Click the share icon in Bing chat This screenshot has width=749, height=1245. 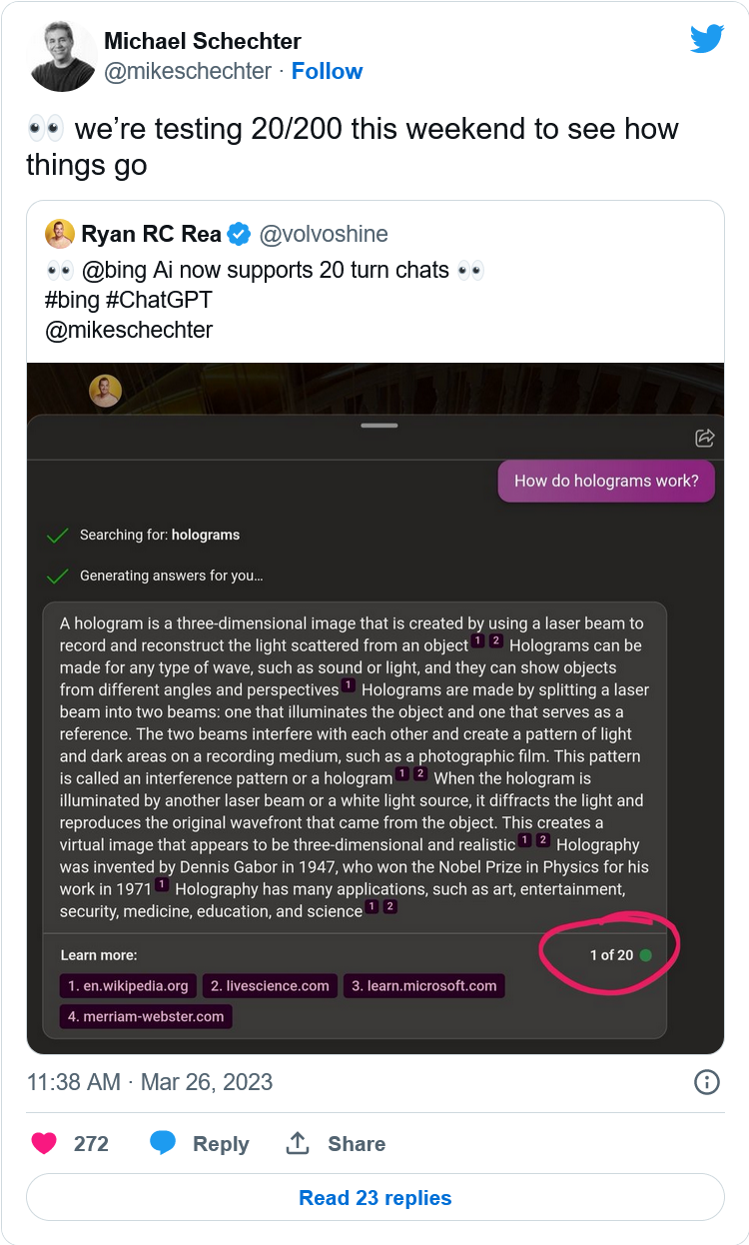pyautogui.click(x=704, y=438)
